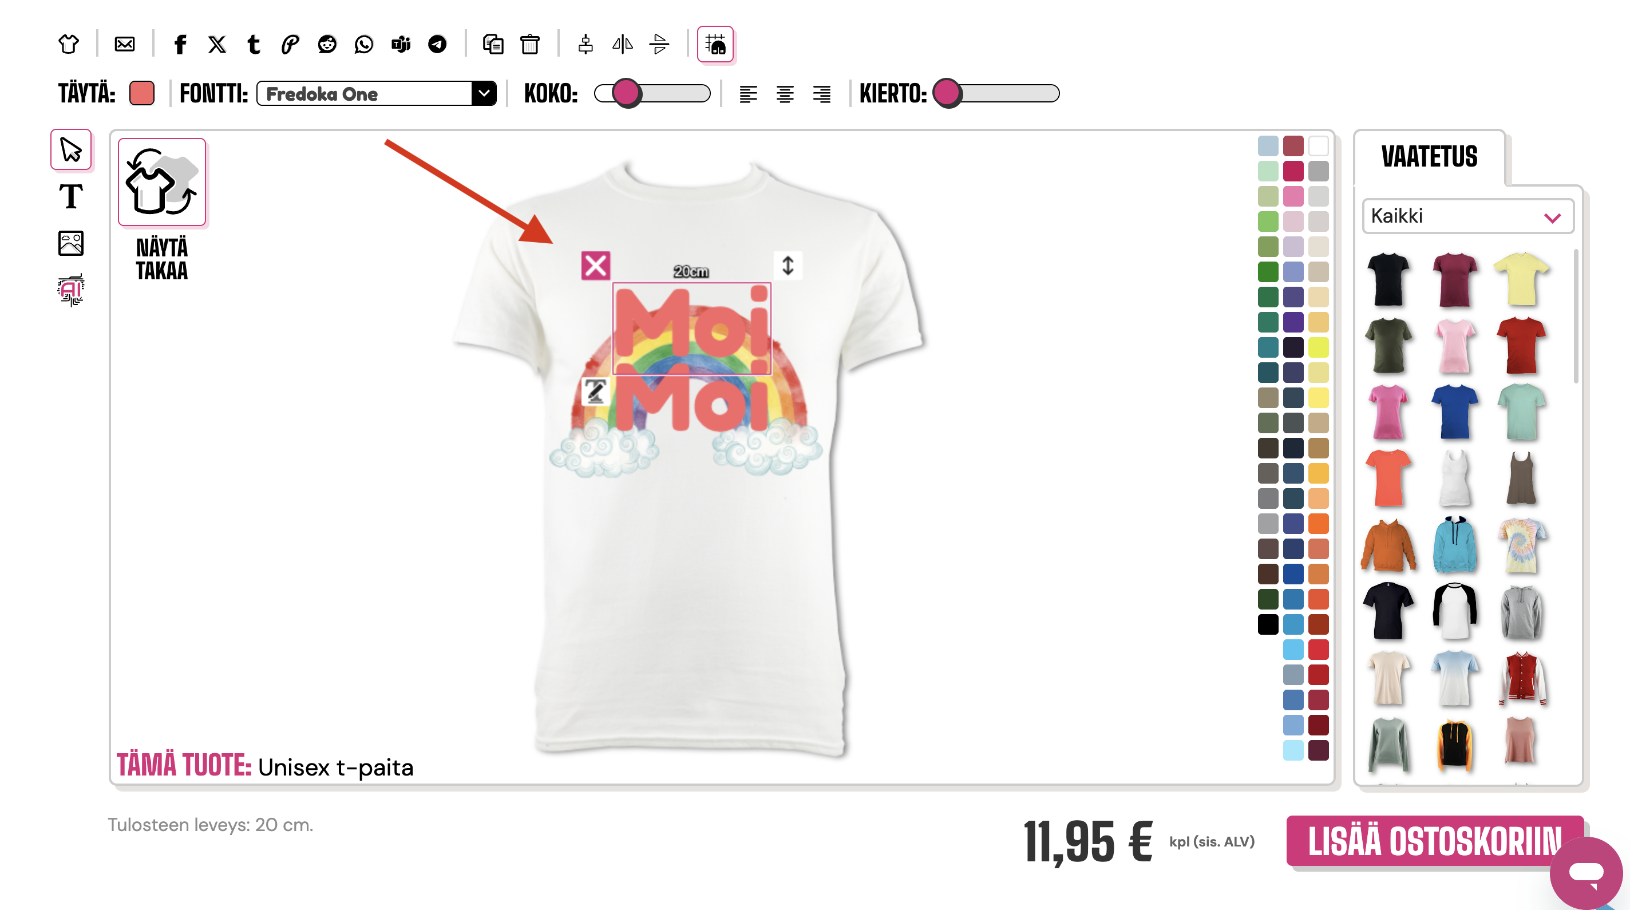Toggle the snap grid button
Screen dimensions: 1630x910
click(715, 44)
